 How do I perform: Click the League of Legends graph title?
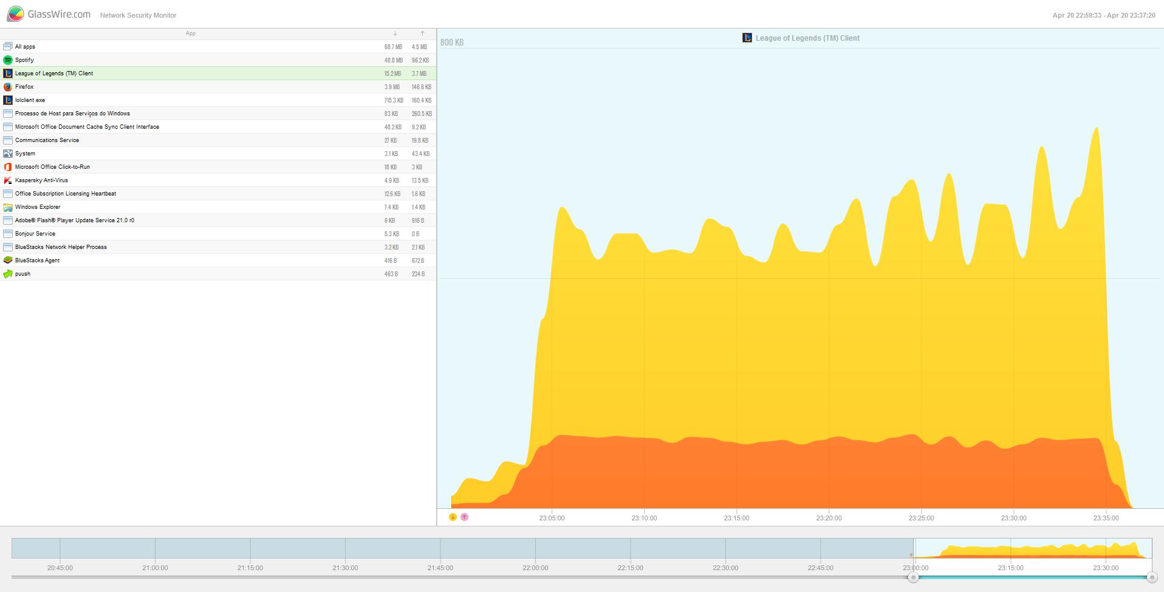click(807, 38)
